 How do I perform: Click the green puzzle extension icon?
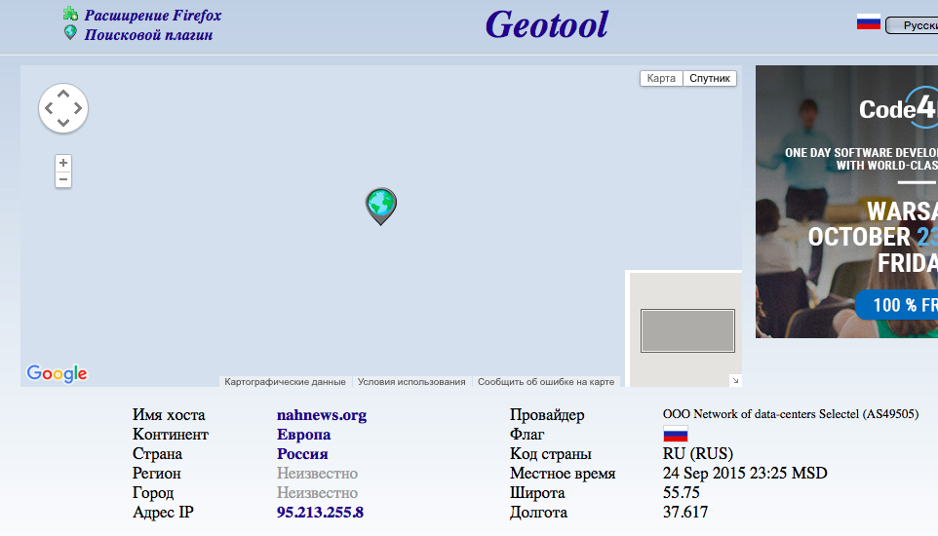tap(70, 14)
